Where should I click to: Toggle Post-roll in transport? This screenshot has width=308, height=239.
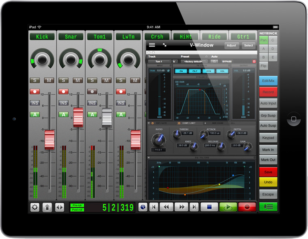coord(77,210)
